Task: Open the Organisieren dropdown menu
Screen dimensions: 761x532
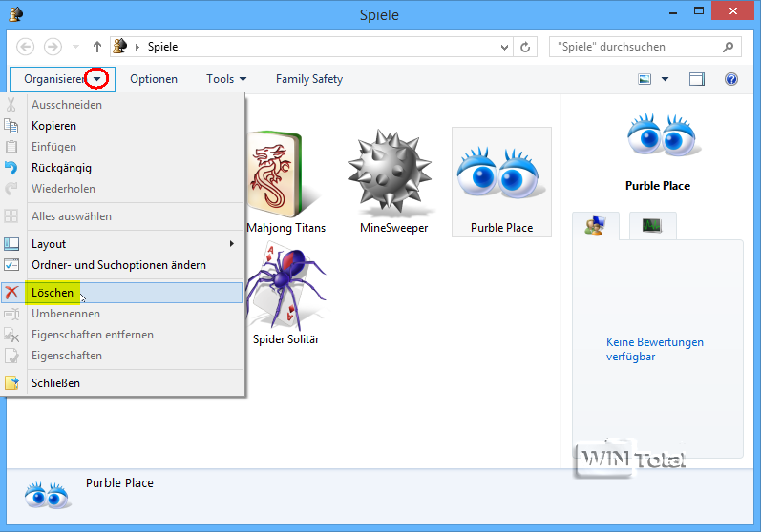Action: click(63, 79)
